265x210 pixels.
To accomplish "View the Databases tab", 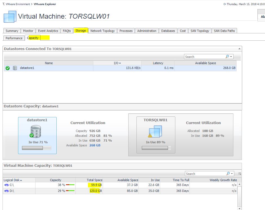I will pos(168,31).
